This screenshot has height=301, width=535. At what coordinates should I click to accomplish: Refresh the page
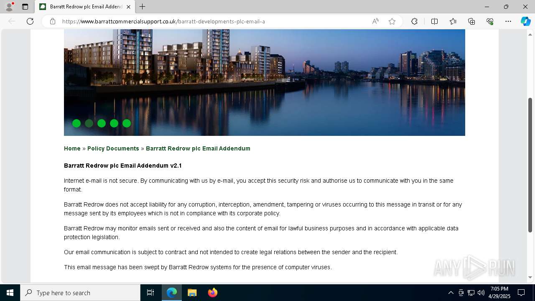(x=30, y=21)
